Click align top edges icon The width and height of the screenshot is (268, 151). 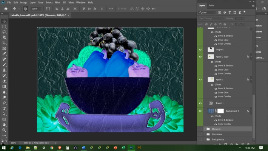tap(84, 9)
